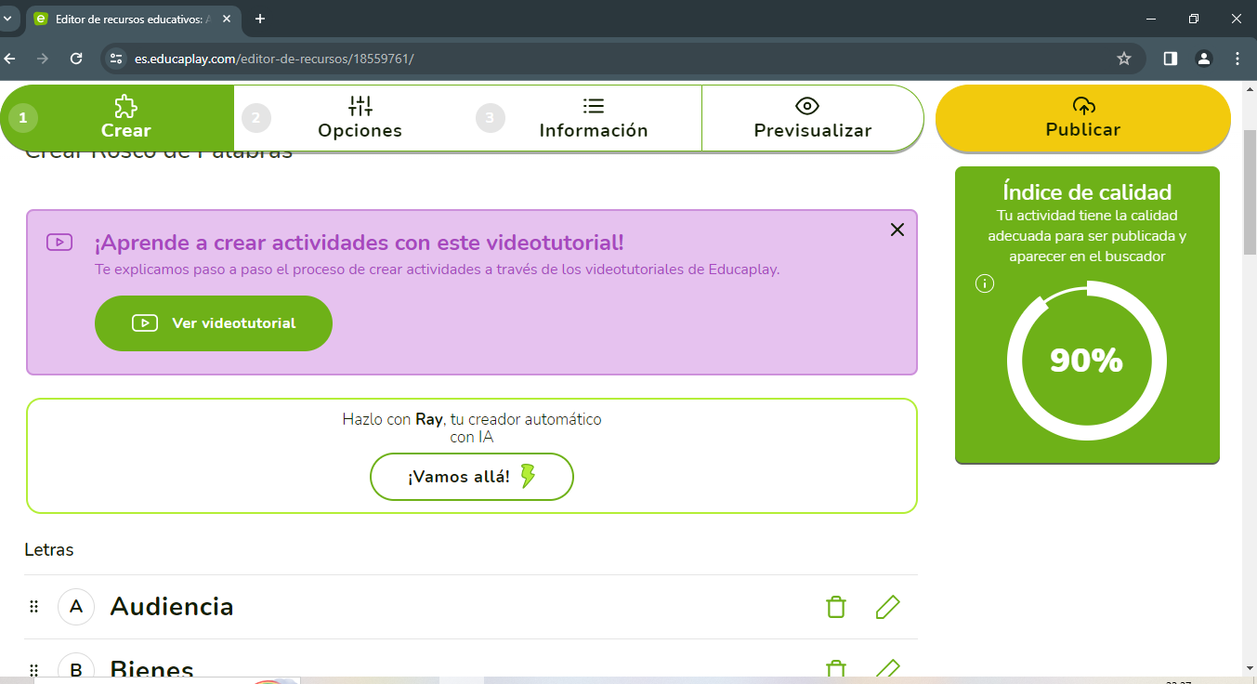View site information icon in address bar

116,59
